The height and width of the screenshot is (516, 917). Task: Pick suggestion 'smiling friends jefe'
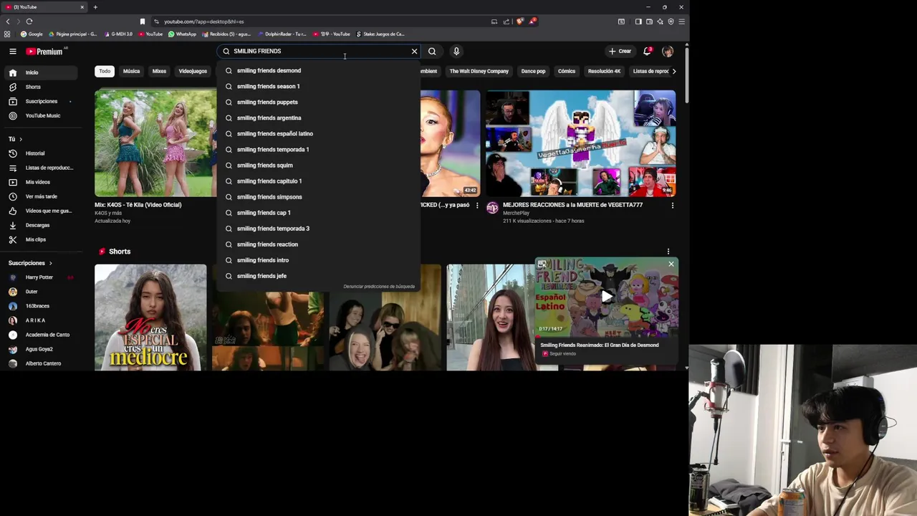click(x=318, y=276)
